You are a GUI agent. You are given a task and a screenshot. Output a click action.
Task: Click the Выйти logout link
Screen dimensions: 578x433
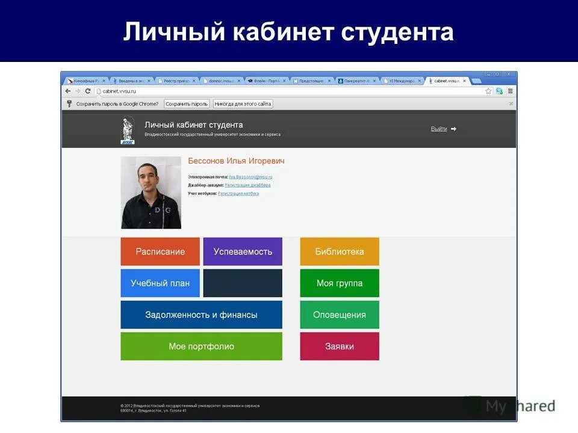click(438, 129)
